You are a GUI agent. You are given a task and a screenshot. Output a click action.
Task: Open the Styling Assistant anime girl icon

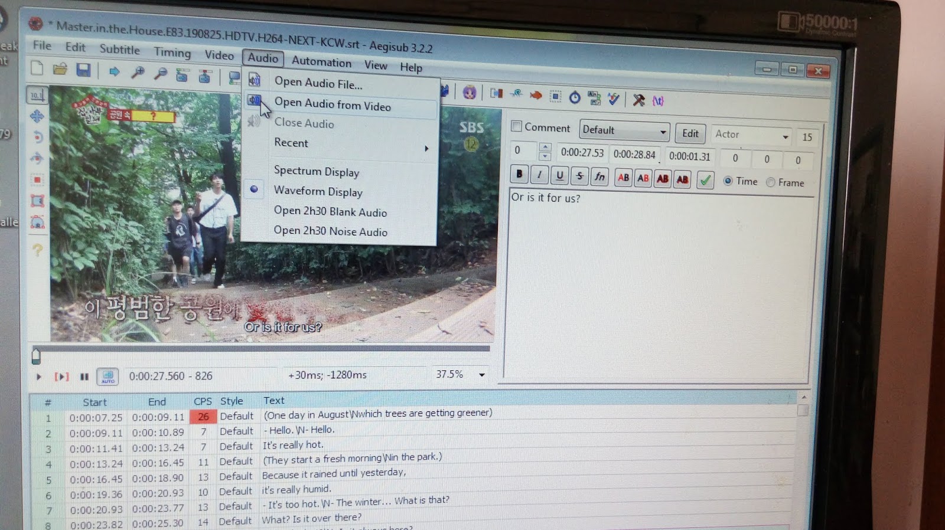(x=470, y=92)
